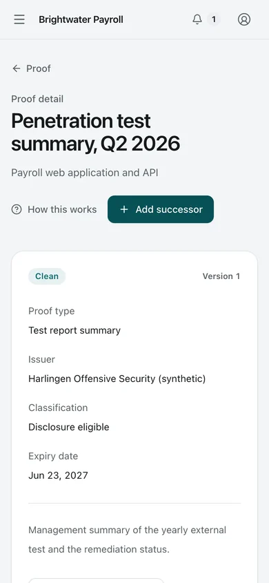Open the hamburger navigation menu
Viewport: 269px width, 583px height.
point(19,19)
